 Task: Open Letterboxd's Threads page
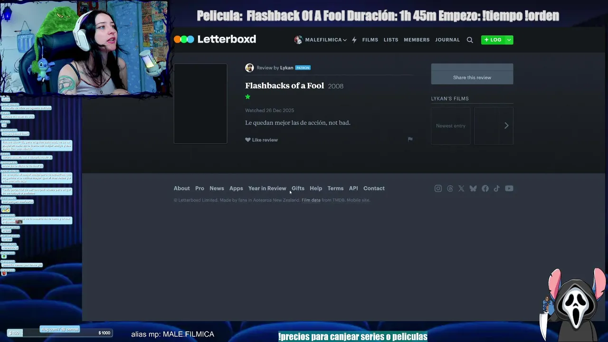[x=450, y=189]
